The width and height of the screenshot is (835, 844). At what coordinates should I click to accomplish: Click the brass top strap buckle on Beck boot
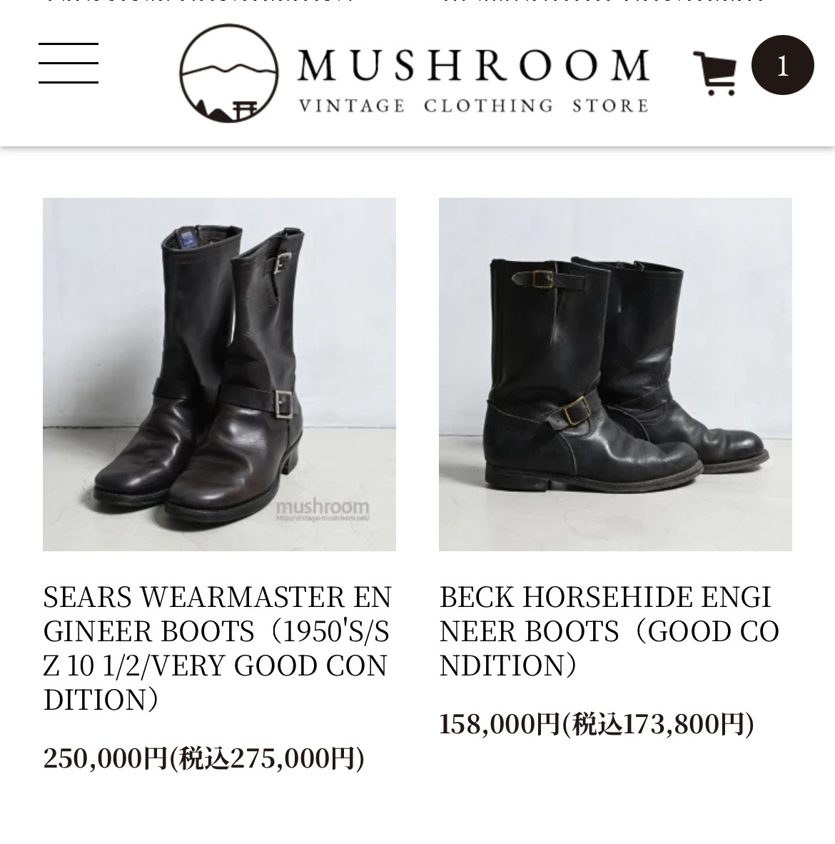tap(542, 278)
